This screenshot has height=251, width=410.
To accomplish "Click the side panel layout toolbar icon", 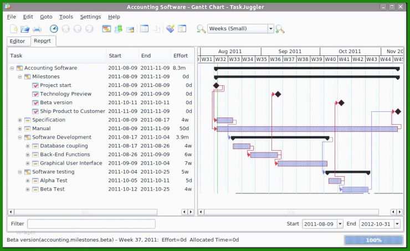I will 182,28.
